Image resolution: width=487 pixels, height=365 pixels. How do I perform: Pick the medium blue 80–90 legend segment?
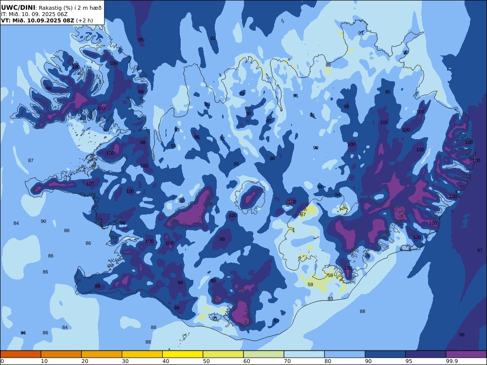345,354
